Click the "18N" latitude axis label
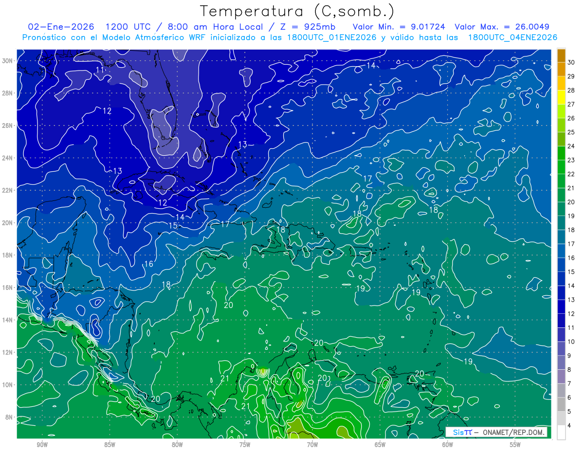584x451 pixels. 8,255
